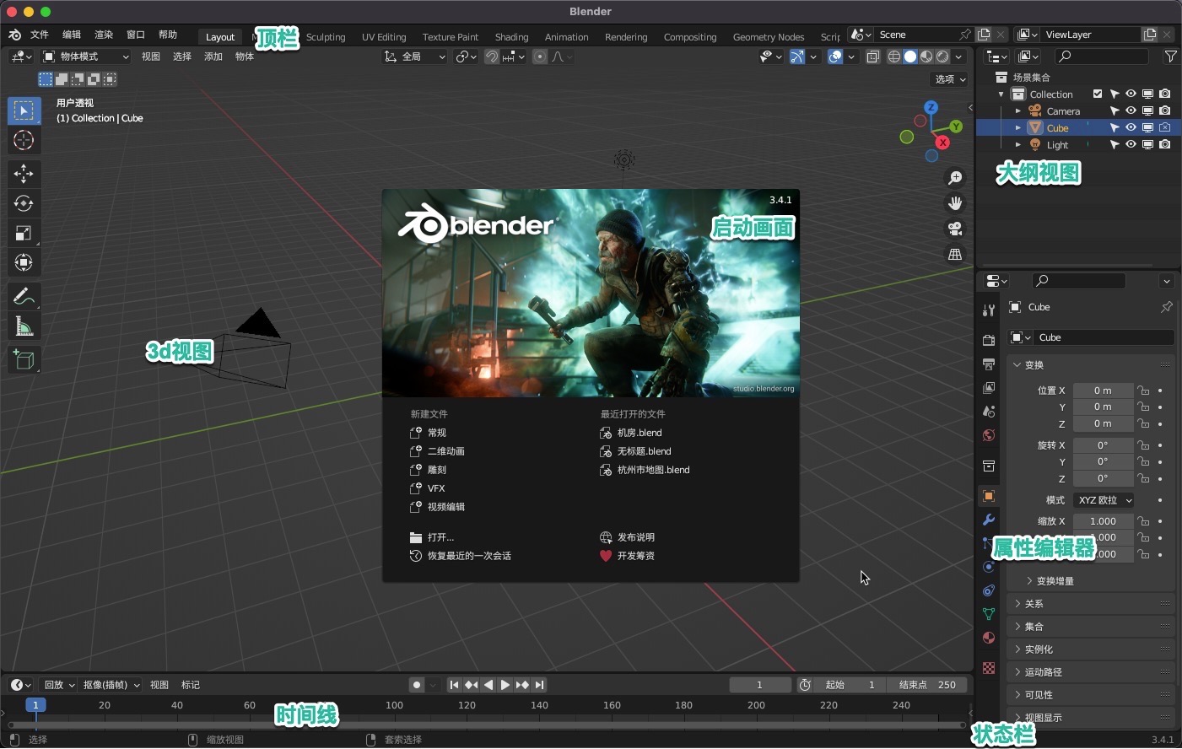Uncheck the Collection exclude checkbox
The image size is (1182, 749).
[1098, 94]
